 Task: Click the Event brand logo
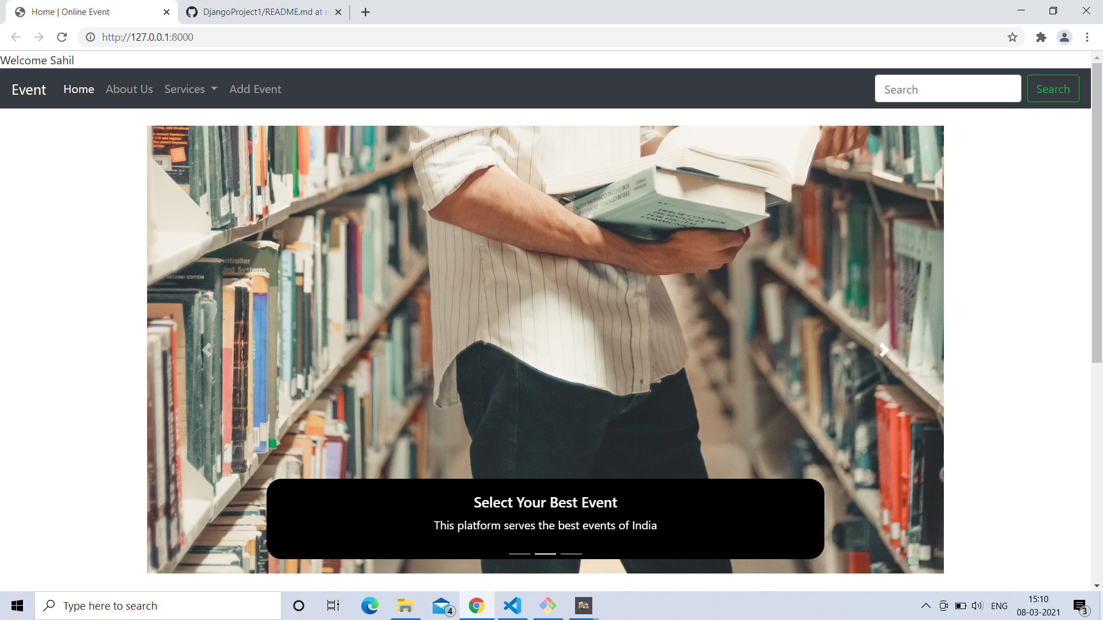pos(29,90)
